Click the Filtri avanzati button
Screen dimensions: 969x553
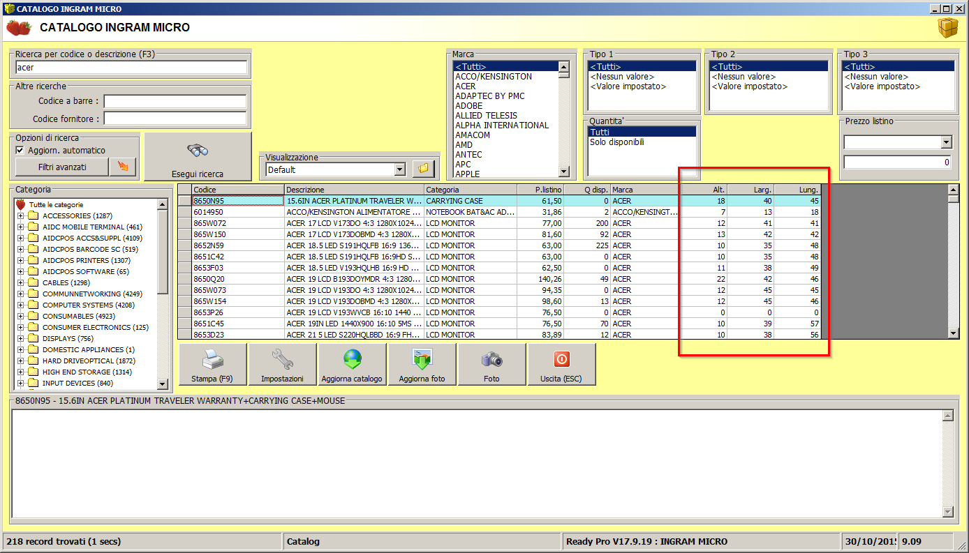[x=62, y=167]
